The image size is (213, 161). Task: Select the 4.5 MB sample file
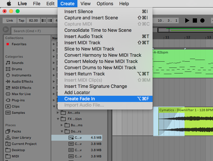[77, 138]
